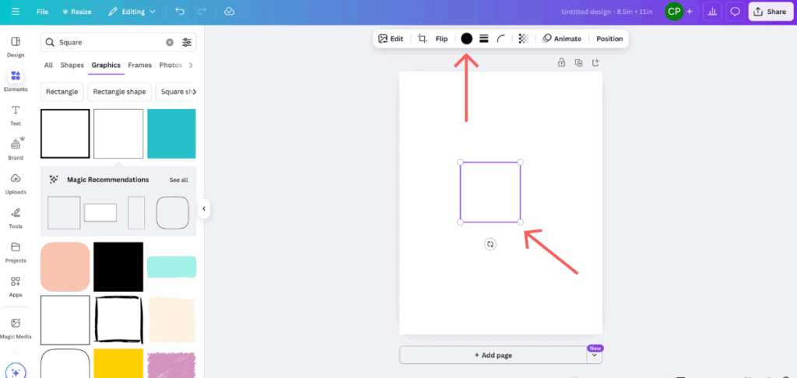Pick the hand-drawn black sketch square
This screenshot has width=797, height=378.
pyautogui.click(x=118, y=320)
